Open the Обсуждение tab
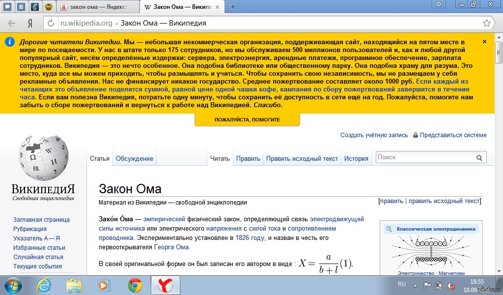503x295 pixels. point(134,158)
